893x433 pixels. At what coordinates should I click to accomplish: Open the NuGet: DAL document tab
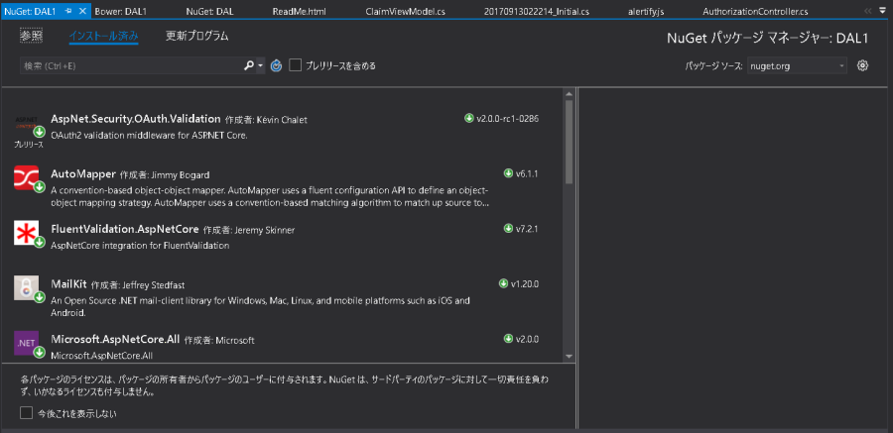click(x=209, y=11)
